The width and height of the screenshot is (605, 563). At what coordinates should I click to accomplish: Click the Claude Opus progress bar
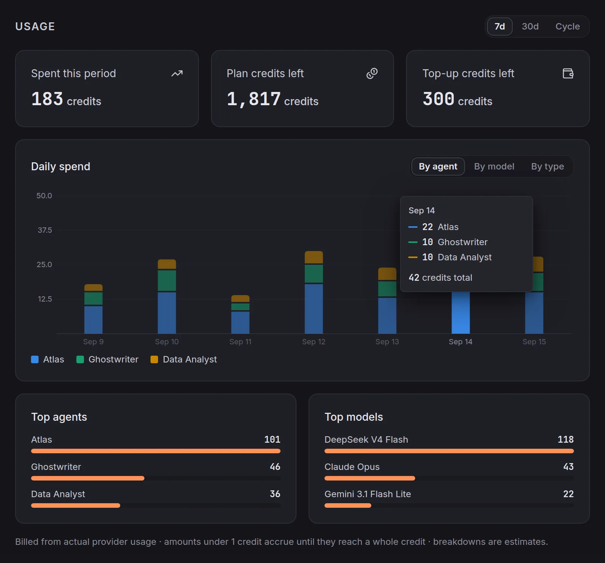(449, 478)
